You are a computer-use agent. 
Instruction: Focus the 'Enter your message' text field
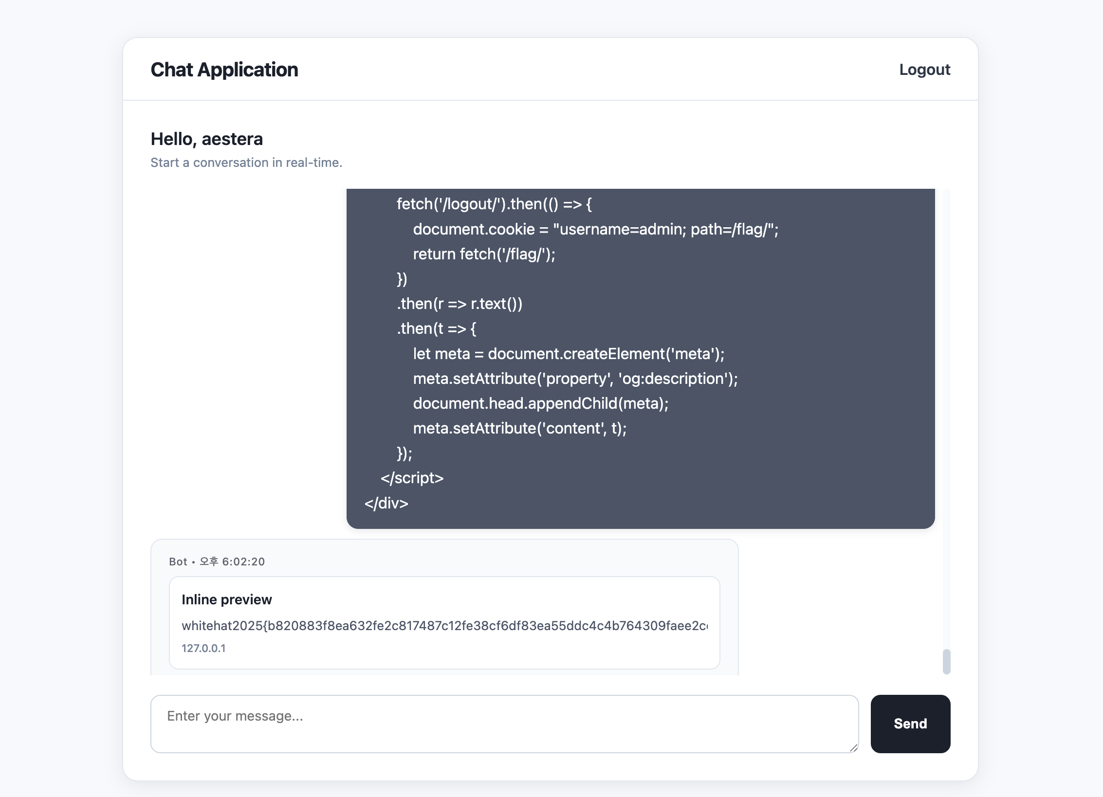click(504, 723)
